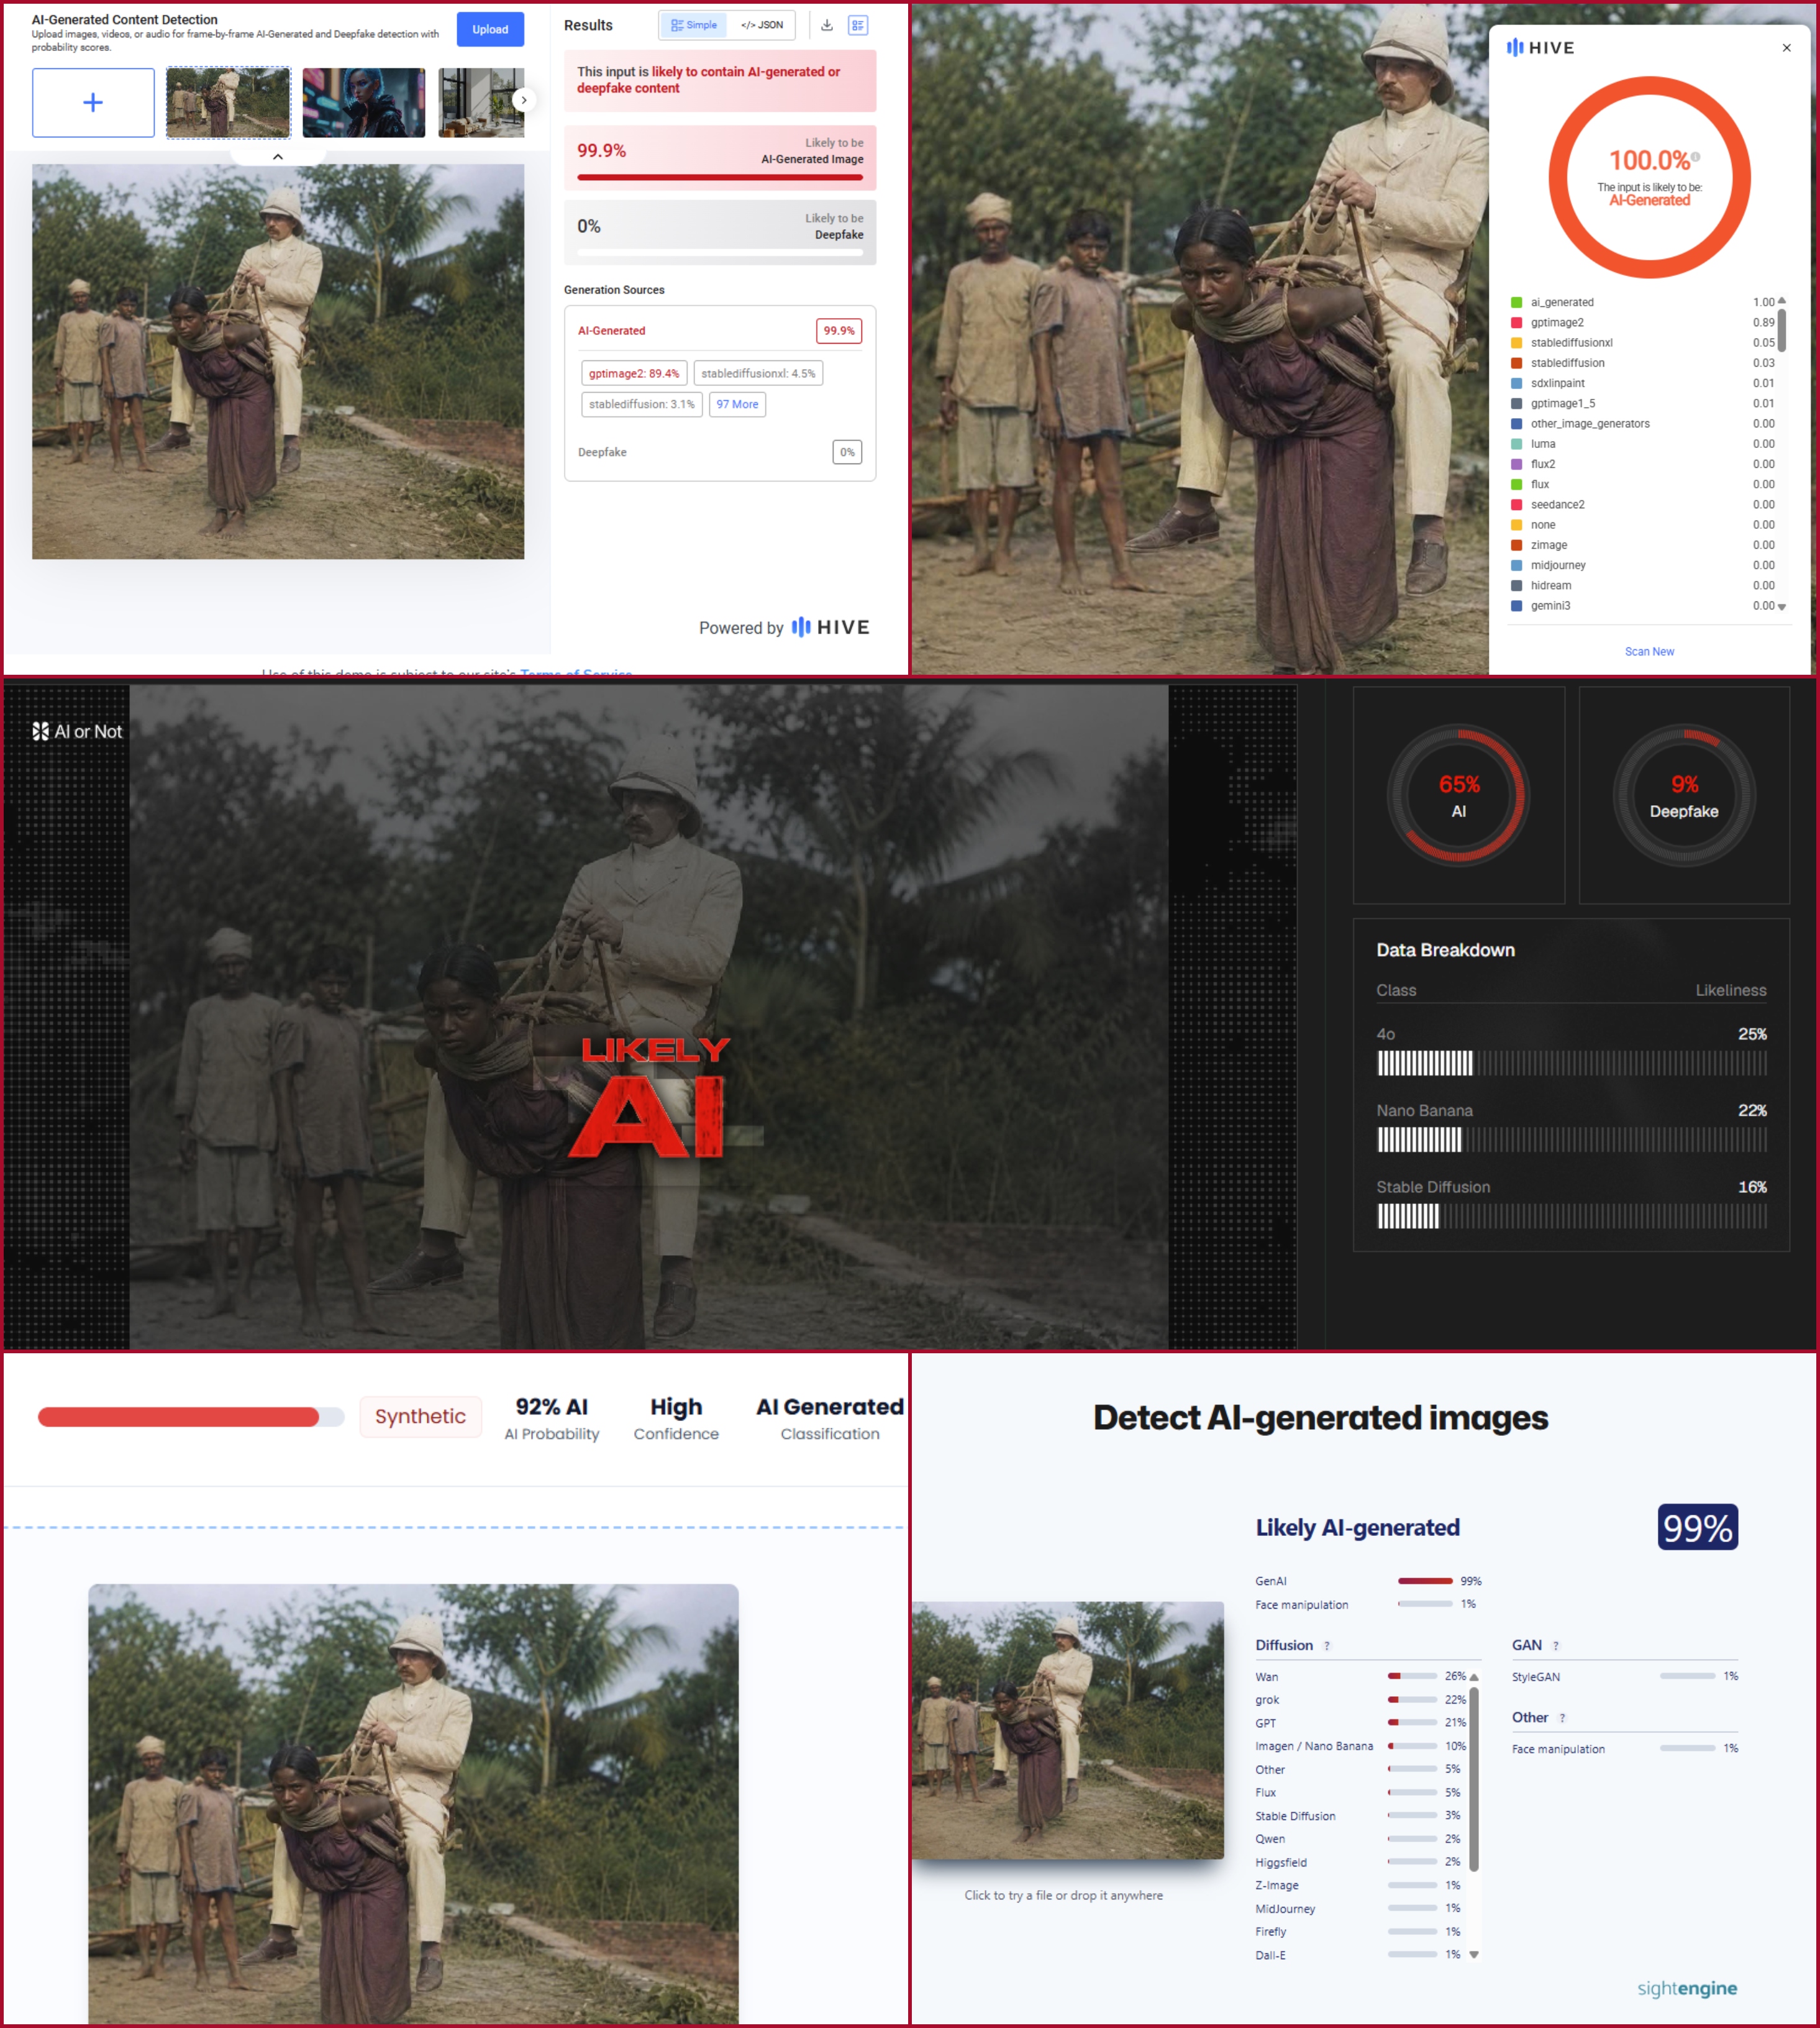This screenshot has height=2028, width=1820.
Task: Click the AI or Not logo
Action: point(77,731)
